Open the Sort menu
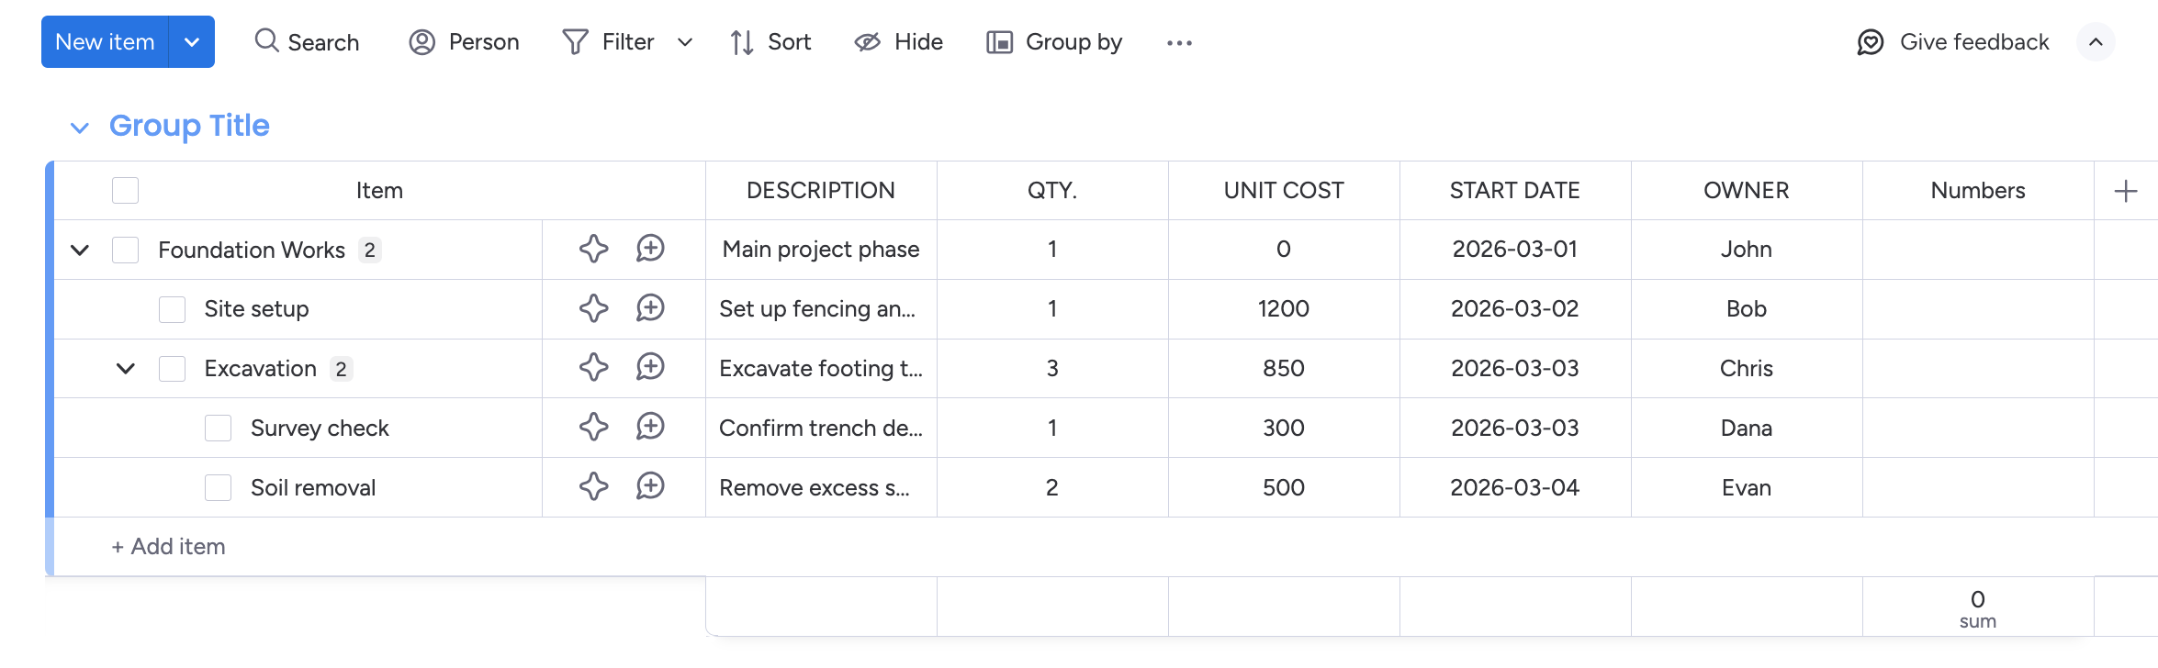The height and width of the screenshot is (668, 2158). point(770,42)
